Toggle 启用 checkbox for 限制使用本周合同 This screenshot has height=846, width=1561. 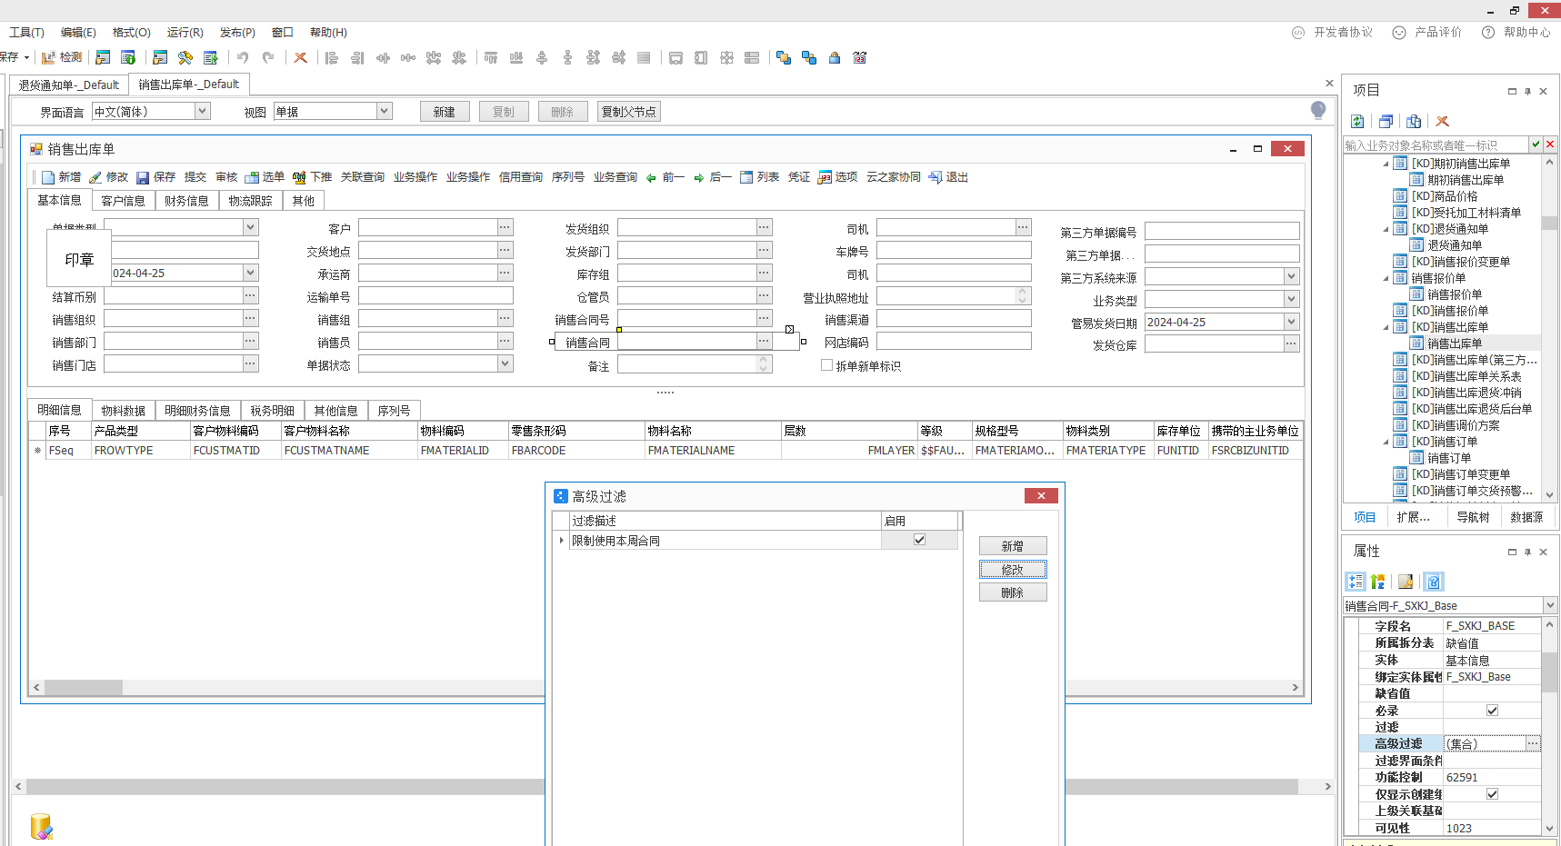point(919,540)
